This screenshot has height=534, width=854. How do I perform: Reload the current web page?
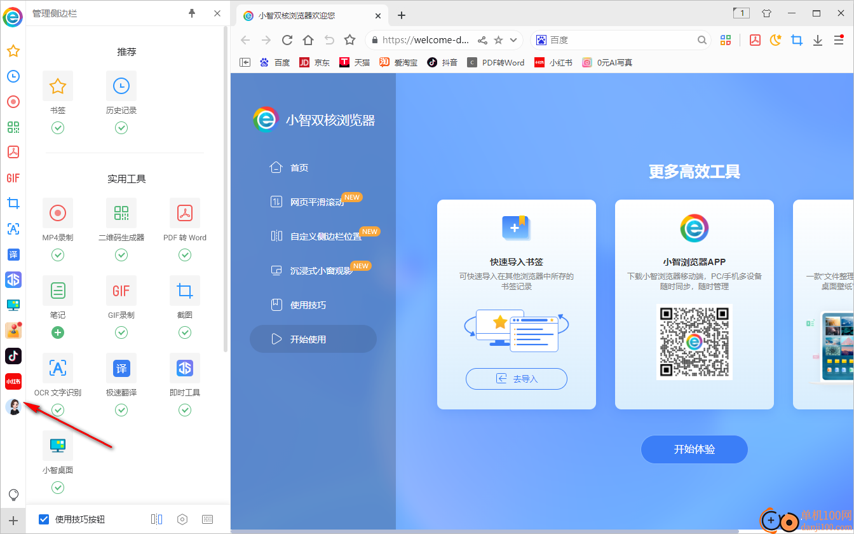click(287, 40)
